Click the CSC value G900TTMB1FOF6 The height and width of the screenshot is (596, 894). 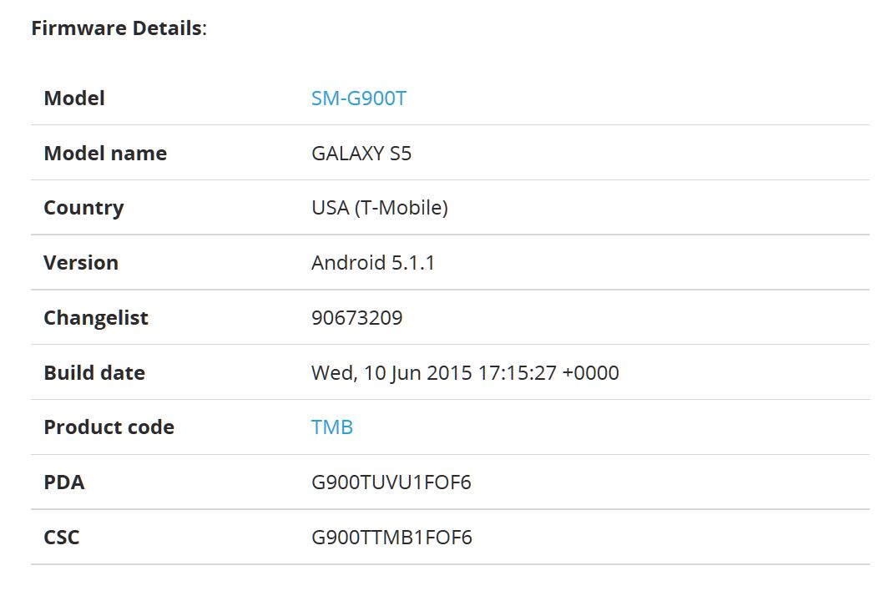tap(391, 538)
